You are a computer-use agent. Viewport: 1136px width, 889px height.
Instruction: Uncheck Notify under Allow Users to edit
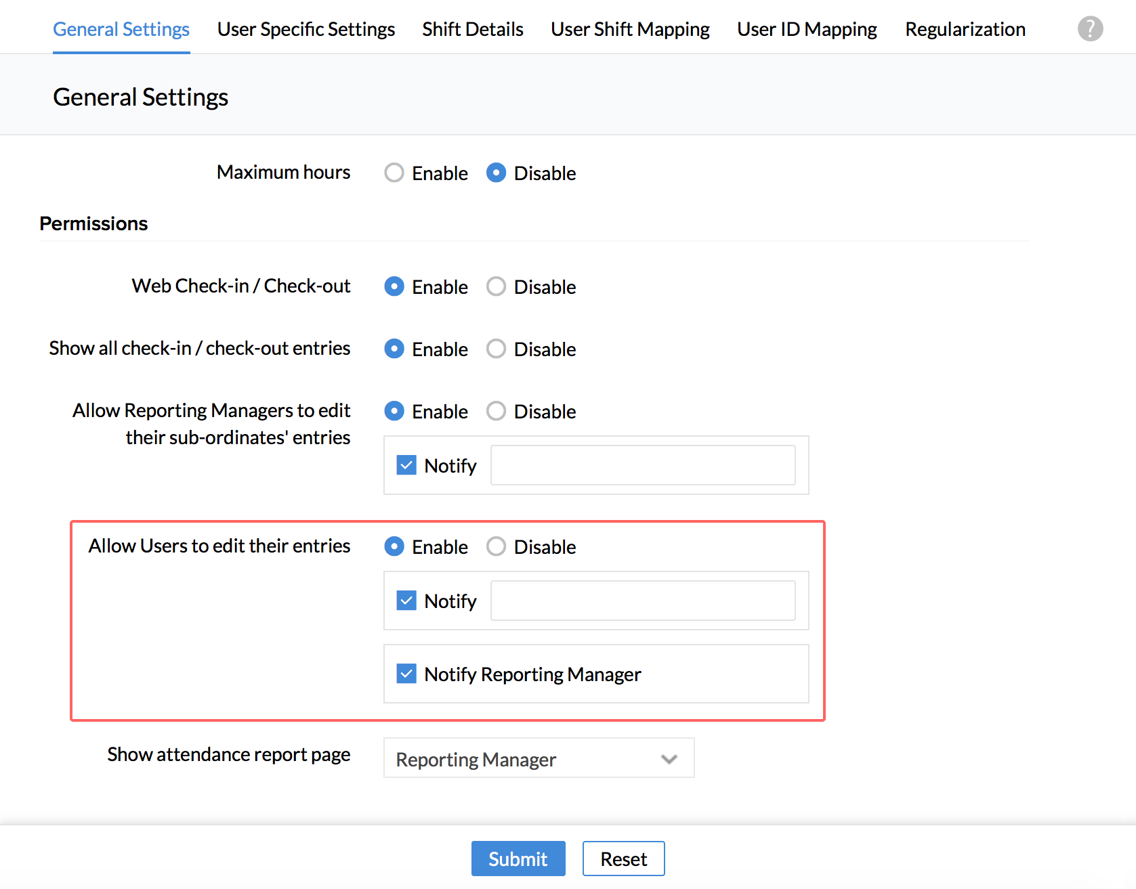pos(406,601)
